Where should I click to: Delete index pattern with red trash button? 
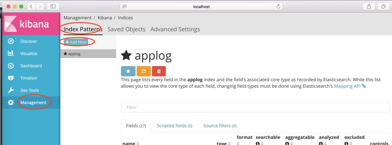(x=159, y=71)
